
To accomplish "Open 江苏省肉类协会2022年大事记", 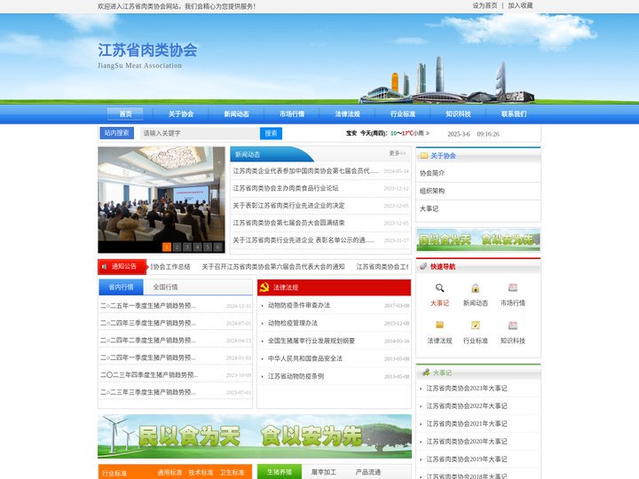I will [x=467, y=406].
